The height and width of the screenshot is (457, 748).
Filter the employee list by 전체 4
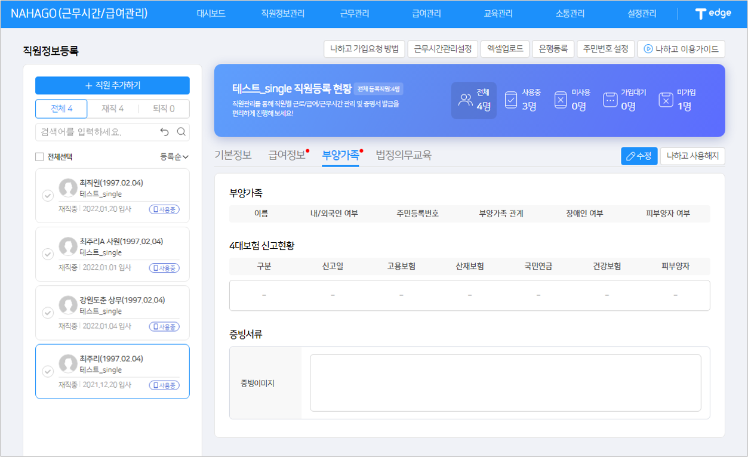[61, 109]
